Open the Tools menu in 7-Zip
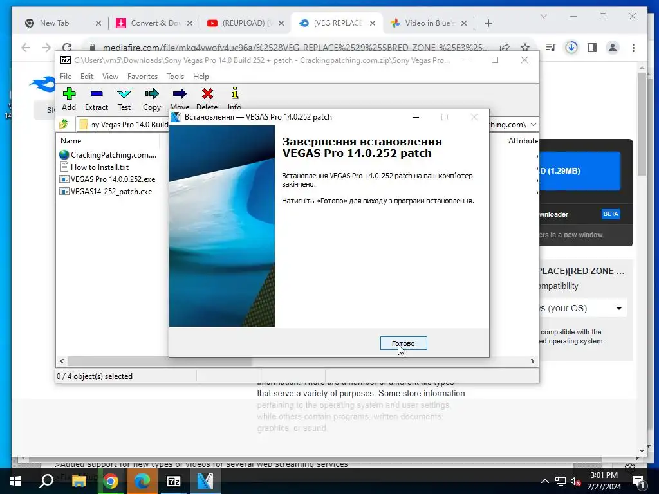Viewport: 659px width, 494px height. 175,77
